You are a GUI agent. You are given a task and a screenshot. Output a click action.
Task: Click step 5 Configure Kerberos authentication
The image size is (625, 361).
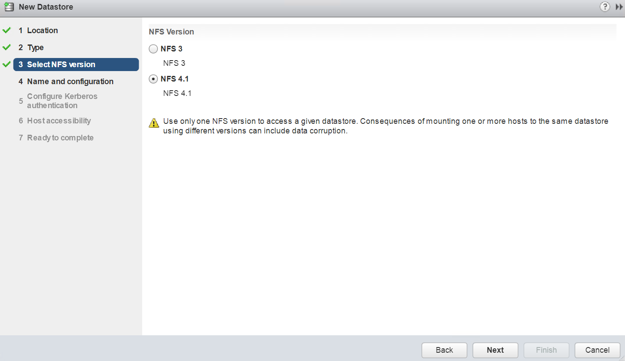pos(62,101)
